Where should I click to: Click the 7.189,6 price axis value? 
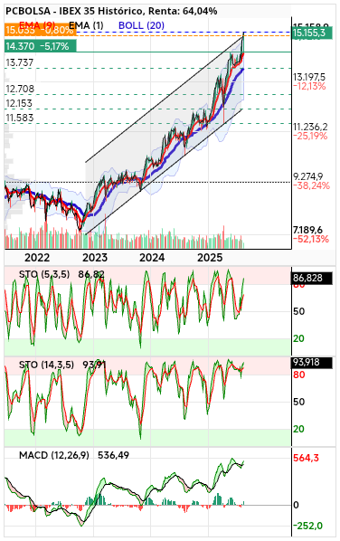[x=308, y=230]
